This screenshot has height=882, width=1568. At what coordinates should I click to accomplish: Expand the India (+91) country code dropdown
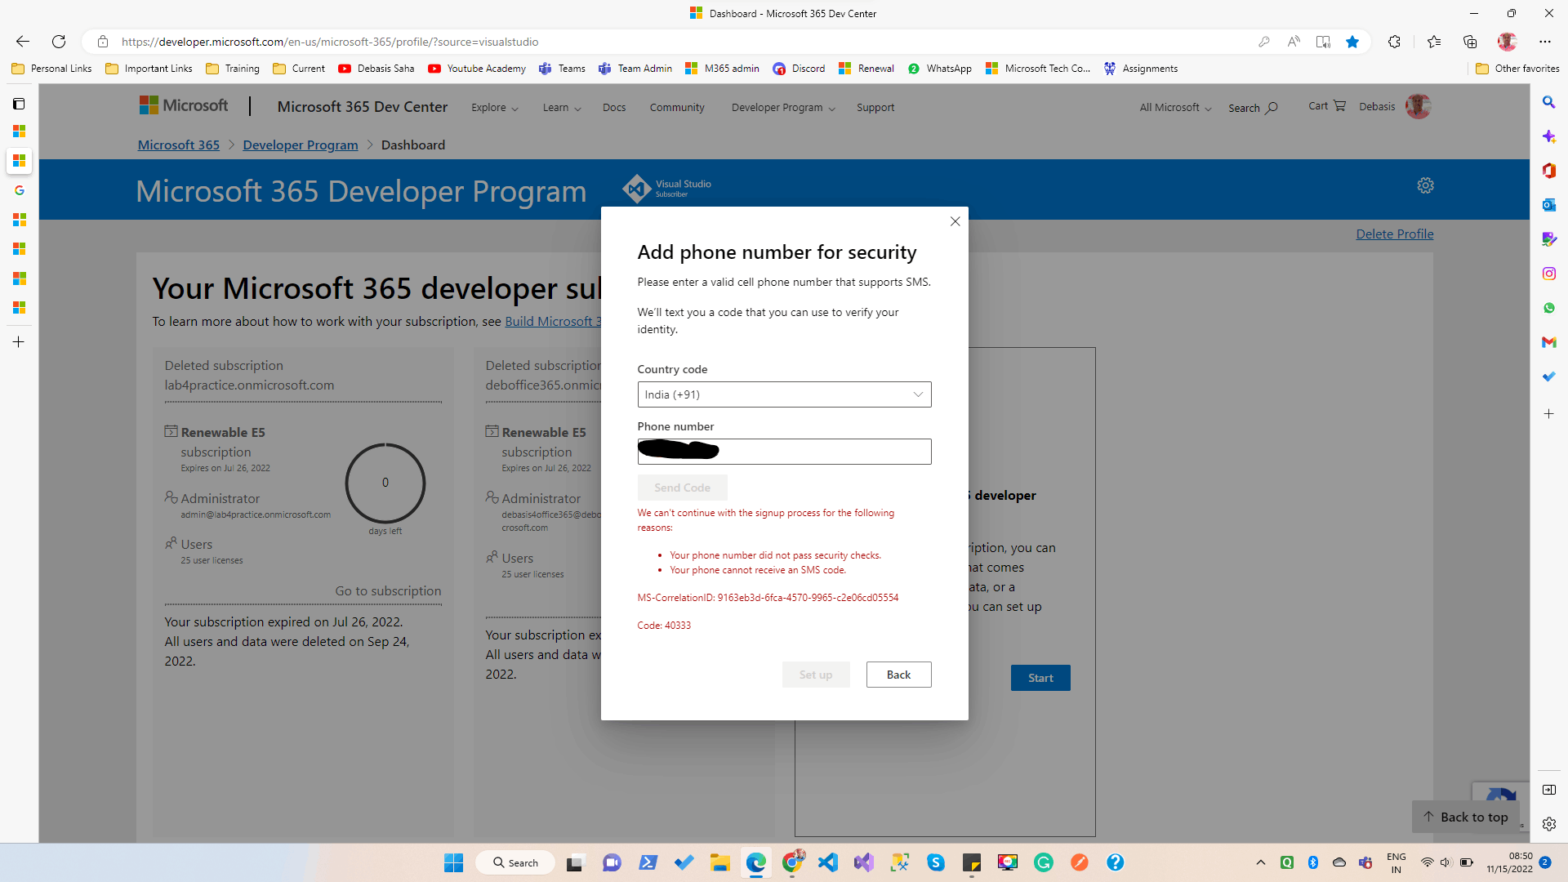pyautogui.click(x=784, y=394)
